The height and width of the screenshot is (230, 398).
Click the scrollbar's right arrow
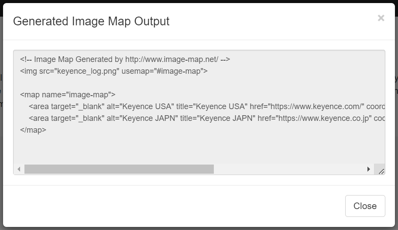369,169
